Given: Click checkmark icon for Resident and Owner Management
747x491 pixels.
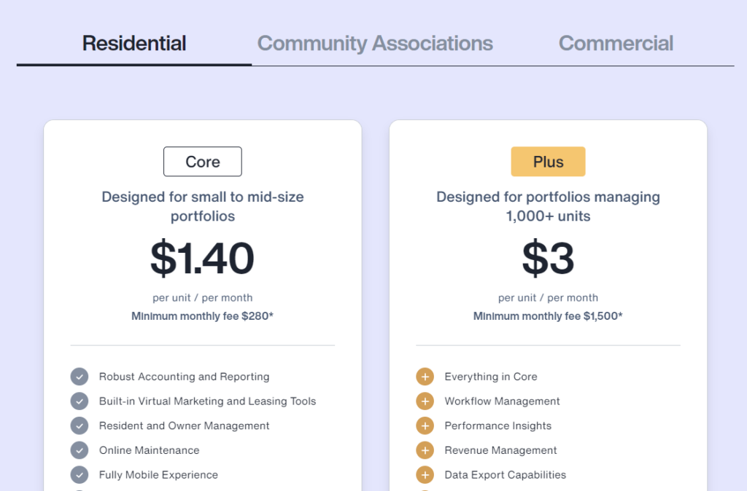Looking at the screenshot, I should point(80,425).
